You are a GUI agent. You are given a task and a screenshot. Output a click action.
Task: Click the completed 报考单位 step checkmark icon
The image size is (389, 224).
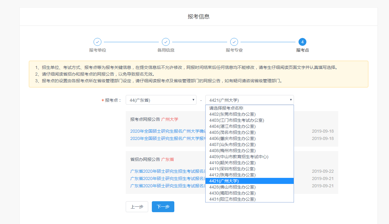97,42
